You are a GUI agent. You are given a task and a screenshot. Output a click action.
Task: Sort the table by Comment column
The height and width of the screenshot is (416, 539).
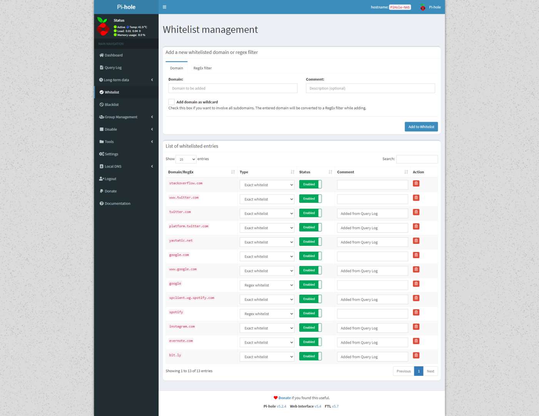point(373,172)
